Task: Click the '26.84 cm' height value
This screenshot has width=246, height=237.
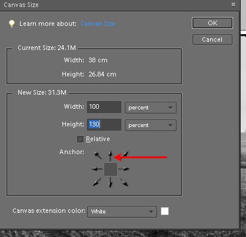Action: [x=102, y=74]
